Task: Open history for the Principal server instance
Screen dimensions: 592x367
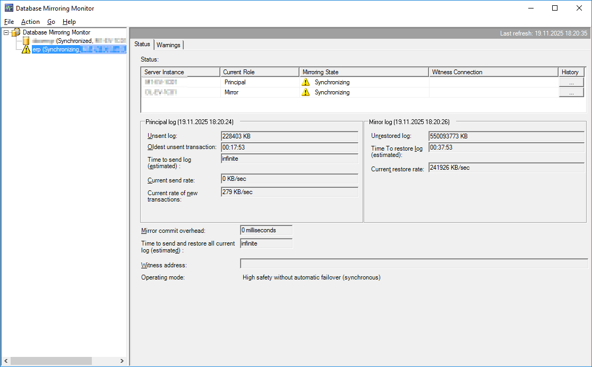Action: click(x=571, y=82)
